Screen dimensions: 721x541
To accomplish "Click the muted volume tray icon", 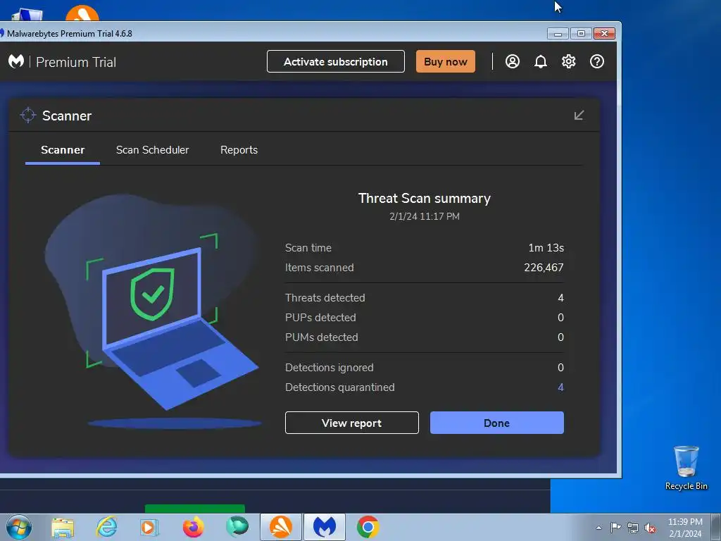I will pos(650,528).
